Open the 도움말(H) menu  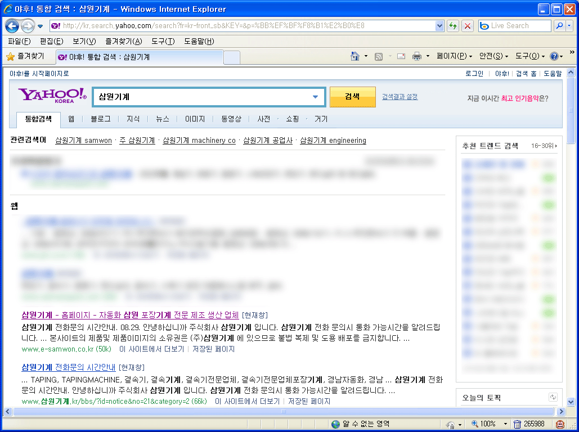click(199, 42)
